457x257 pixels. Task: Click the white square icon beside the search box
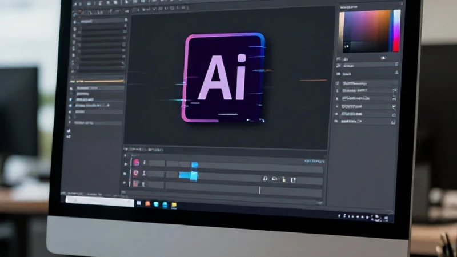click(x=139, y=203)
